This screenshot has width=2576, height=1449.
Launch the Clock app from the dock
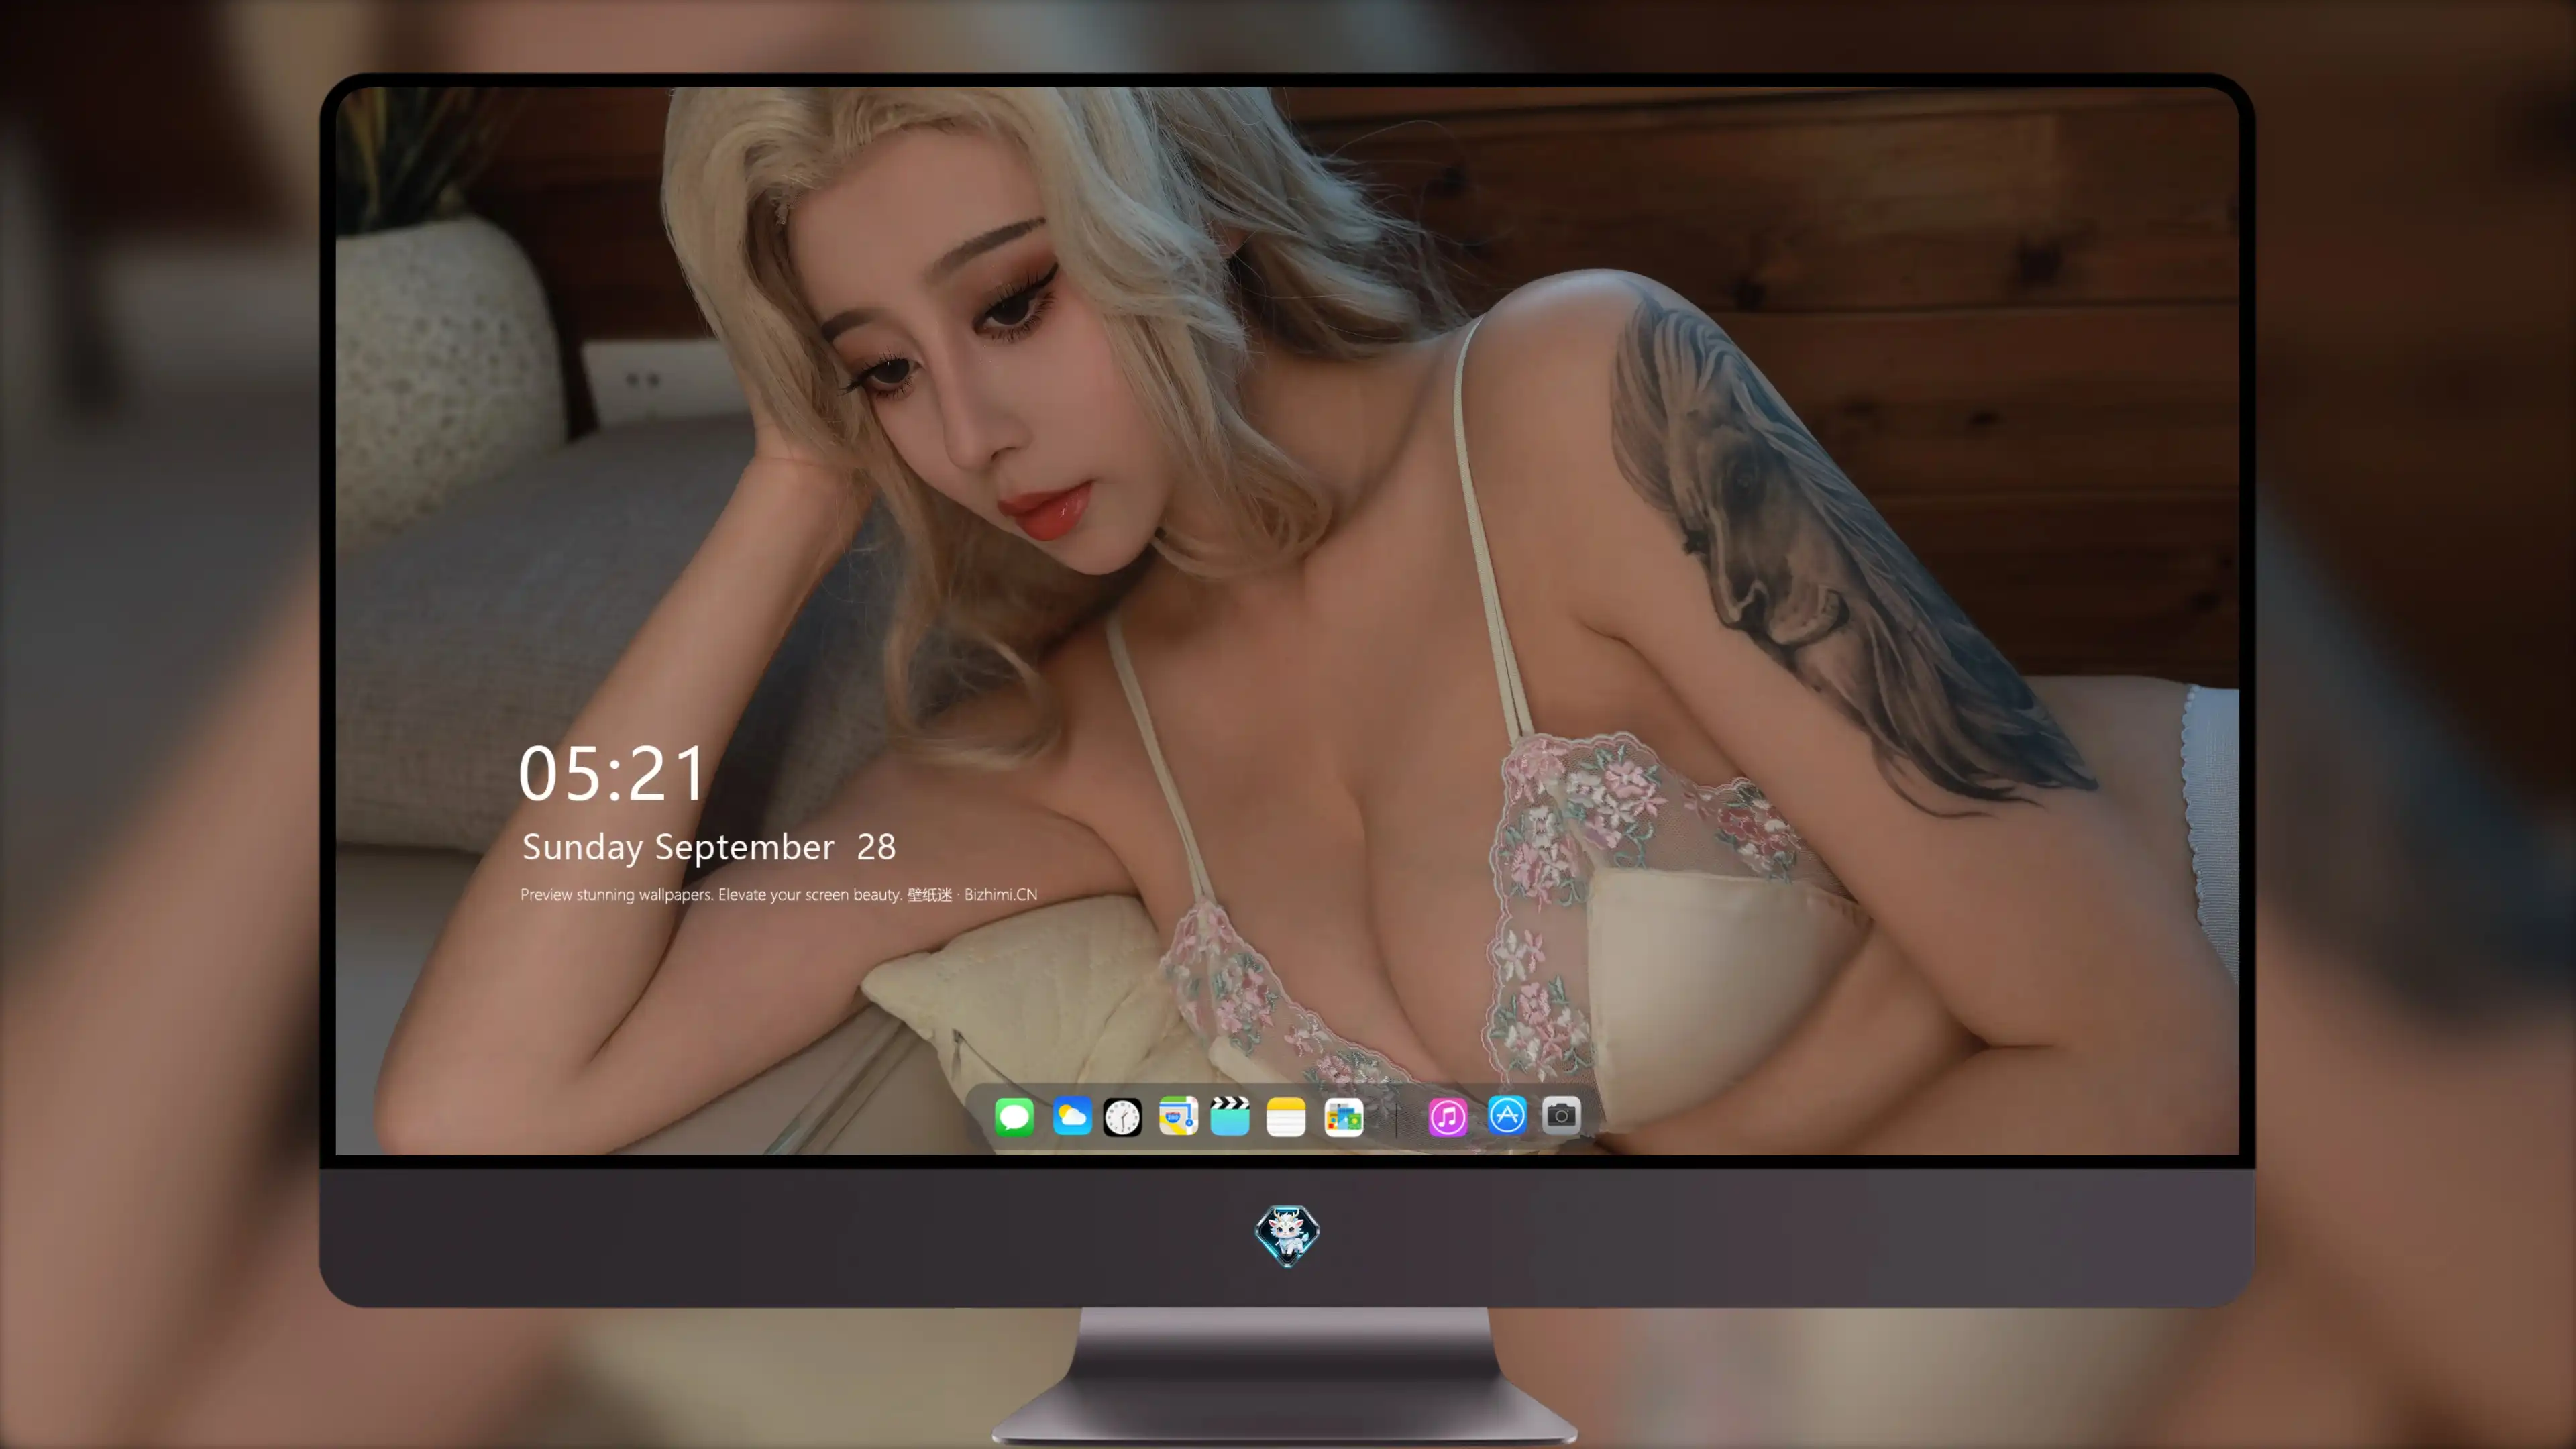pyautogui.click(x=1122, y=1117)
